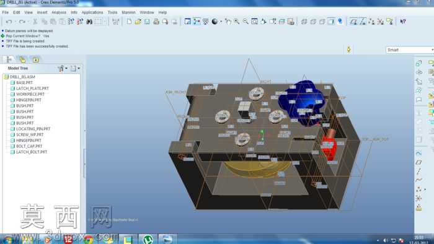The width and height of the screenshot is (434, 244).
Task: Select the datum point tool in right toolbar
Action: (x=418, y=190)
